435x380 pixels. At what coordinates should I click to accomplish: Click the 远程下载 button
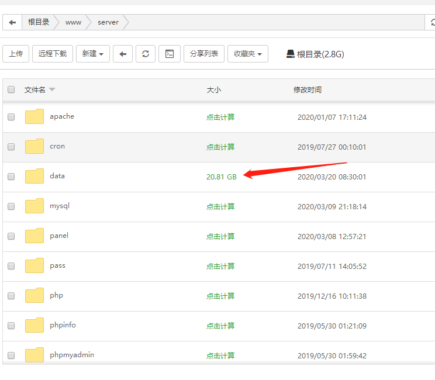[53, 54]
